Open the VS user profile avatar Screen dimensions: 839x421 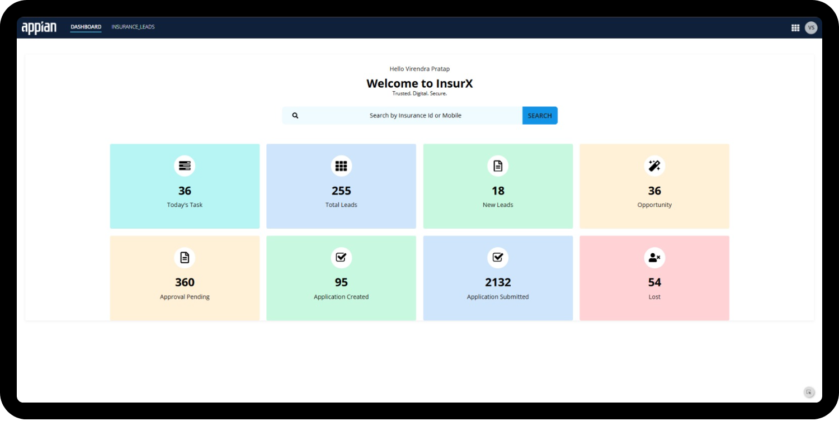(811, 27)
